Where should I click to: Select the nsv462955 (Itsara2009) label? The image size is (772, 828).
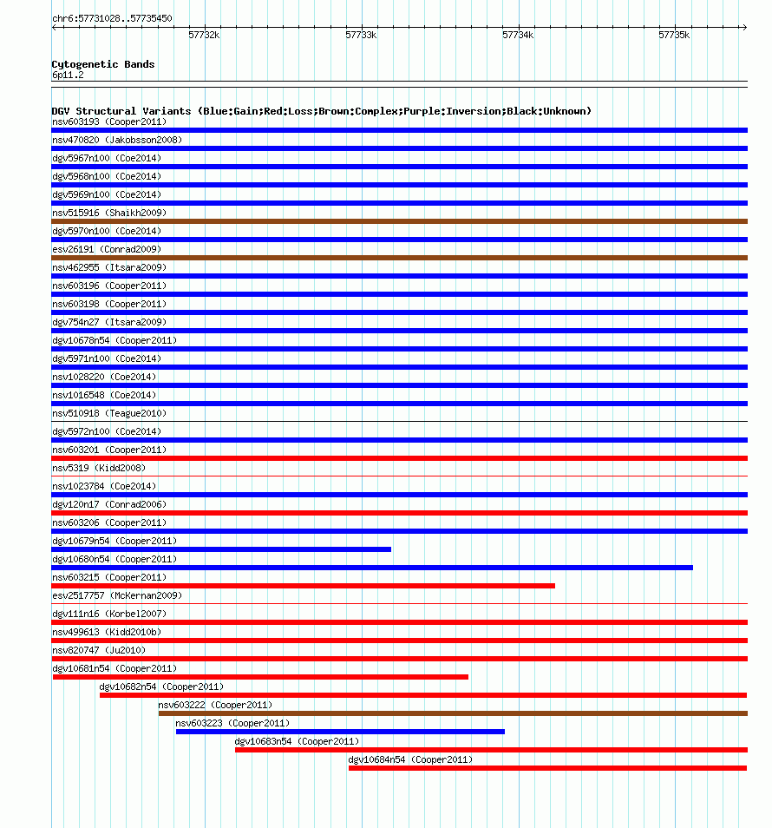pos(109,267)
